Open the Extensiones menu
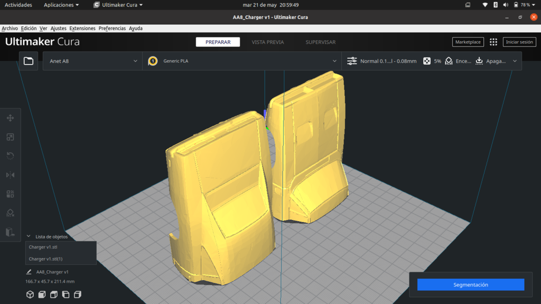Screen dimensions: 541x304 click(82, 28)
